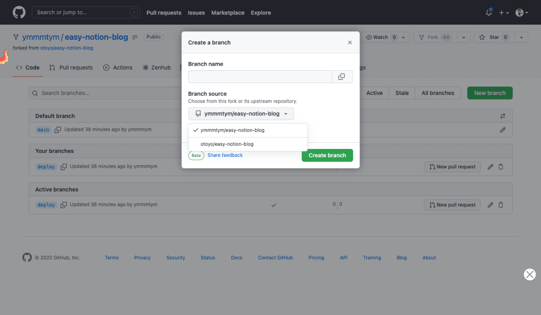The width and height of the screenshot is (541, 315).
Task: Expand the Star options caret
Action: pyautogui.click(x=521, y=37)
